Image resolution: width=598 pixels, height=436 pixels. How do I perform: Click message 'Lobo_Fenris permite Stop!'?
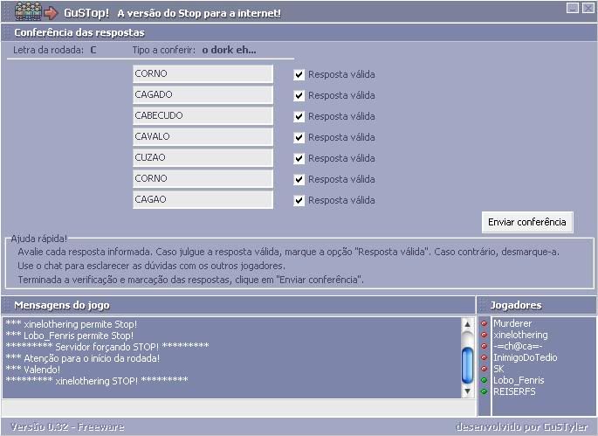pos(70,336)
